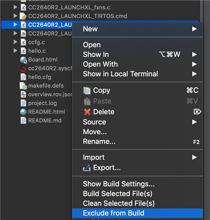The height and width of the screenshot is (220, 210).
Task: Click the Board.html globe icon
Action: [24, 60]
